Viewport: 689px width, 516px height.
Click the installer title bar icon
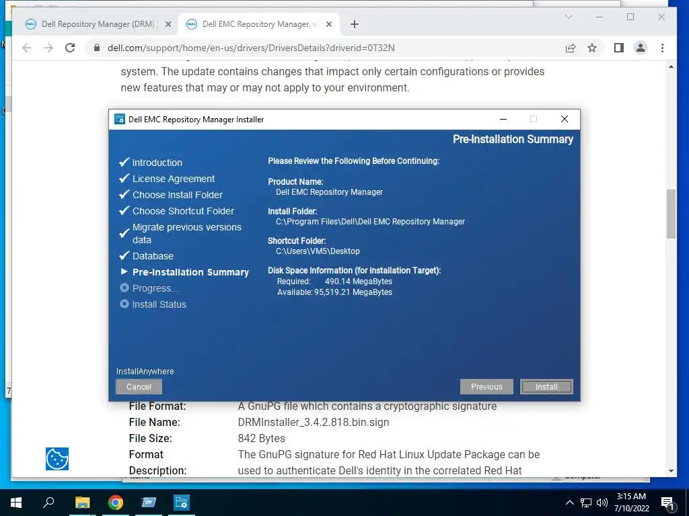pyautogui.click(x=120, y=120)
